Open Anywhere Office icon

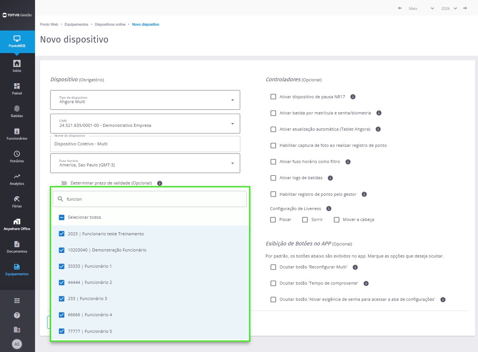(17, 221)
